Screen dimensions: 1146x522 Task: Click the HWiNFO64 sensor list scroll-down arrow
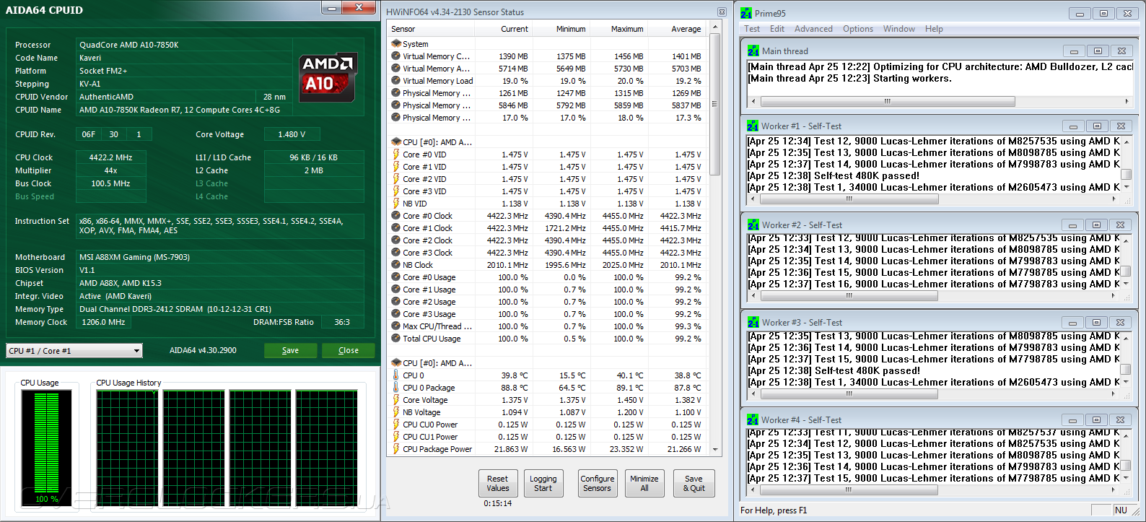pyautogui.click(x=715, y=449)
